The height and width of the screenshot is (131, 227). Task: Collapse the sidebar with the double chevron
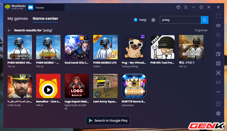click(218, 7)
